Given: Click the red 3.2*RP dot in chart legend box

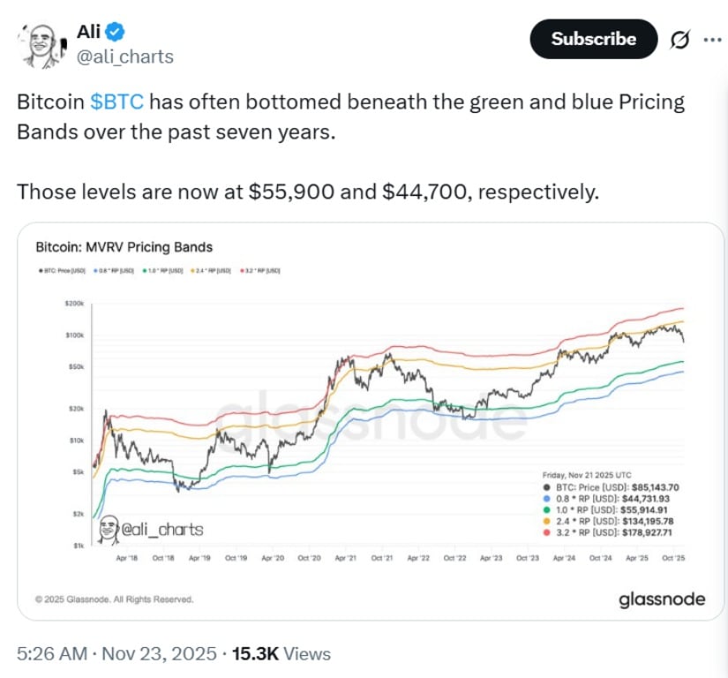Looking at the screenshot, I should coord(547,532).
